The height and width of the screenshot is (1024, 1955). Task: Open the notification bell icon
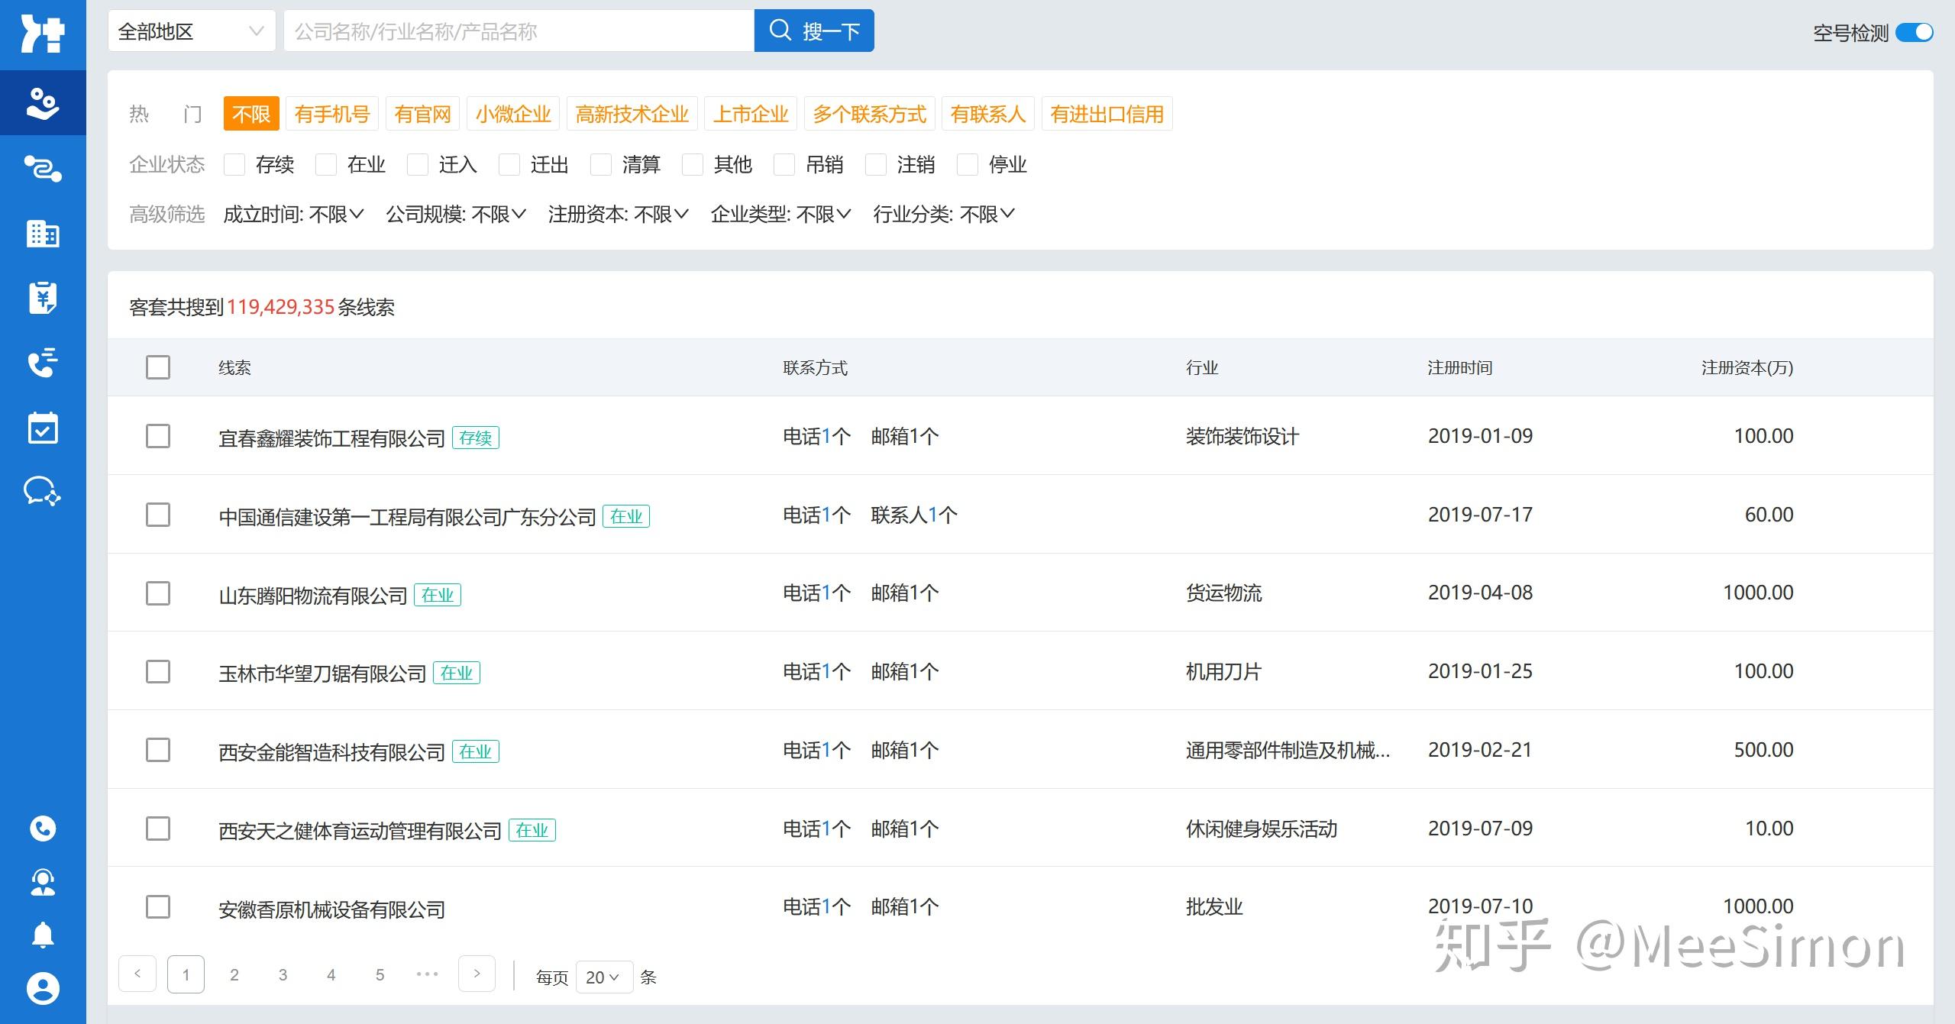(43, 935)
